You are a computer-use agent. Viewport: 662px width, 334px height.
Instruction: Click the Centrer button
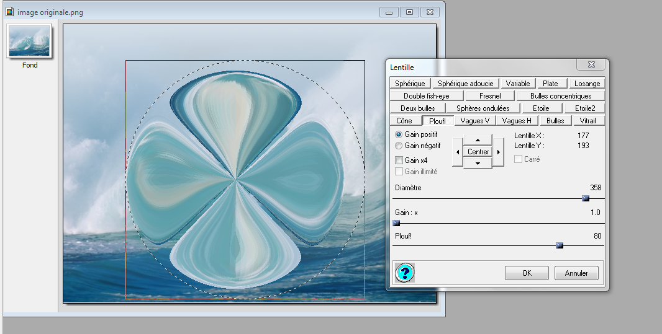click(x=478, y=152)
